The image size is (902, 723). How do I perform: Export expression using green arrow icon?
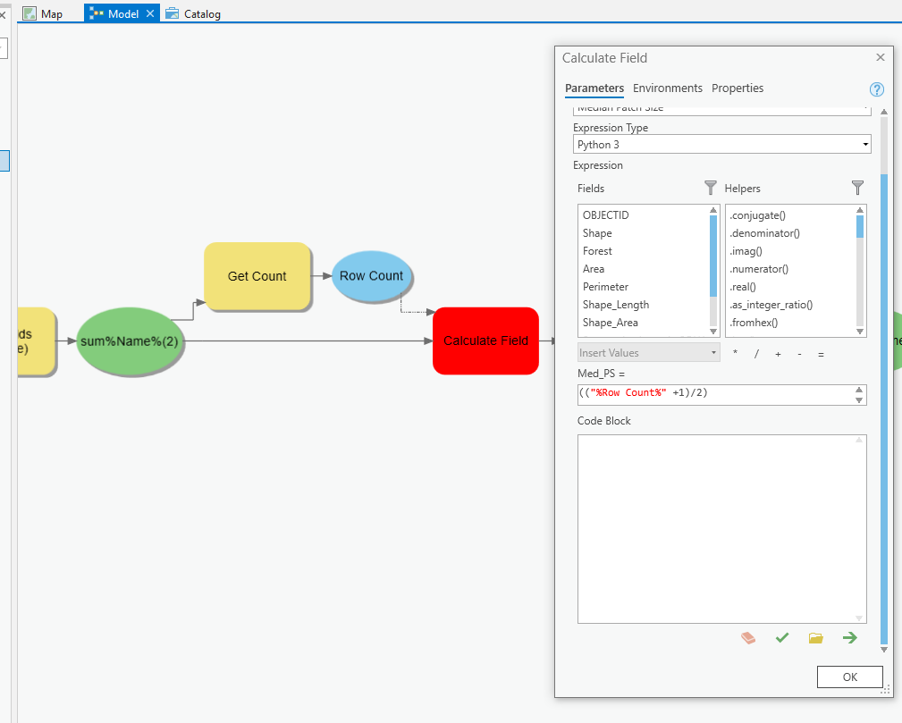coord(849,637)
